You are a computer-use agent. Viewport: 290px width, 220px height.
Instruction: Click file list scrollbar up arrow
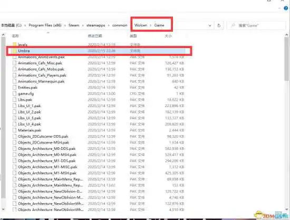tap(287, 35)
